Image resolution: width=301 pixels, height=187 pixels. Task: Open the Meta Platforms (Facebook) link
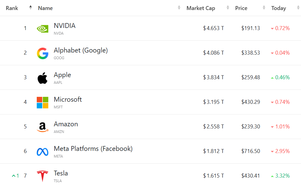93,149
